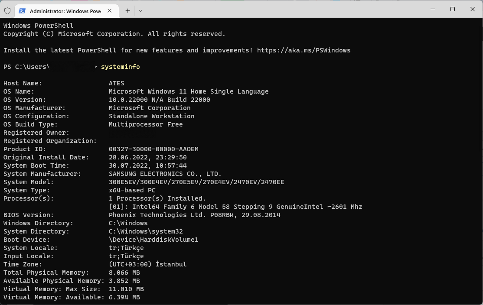Click the Phoenix Technologies BIOS version text

(x=194, y=215)
